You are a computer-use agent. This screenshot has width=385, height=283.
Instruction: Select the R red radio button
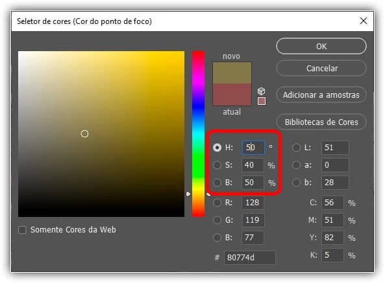[217, 203]
